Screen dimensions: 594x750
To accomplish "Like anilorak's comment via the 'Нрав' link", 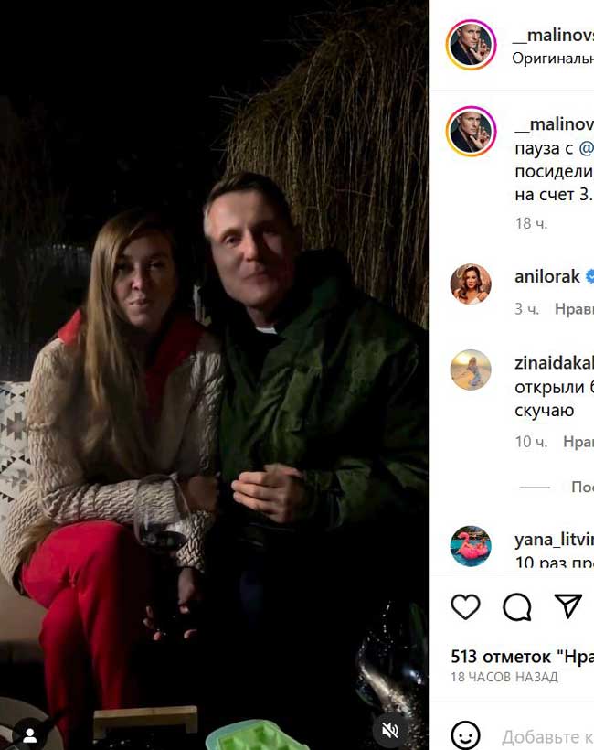I will [574, 309].
